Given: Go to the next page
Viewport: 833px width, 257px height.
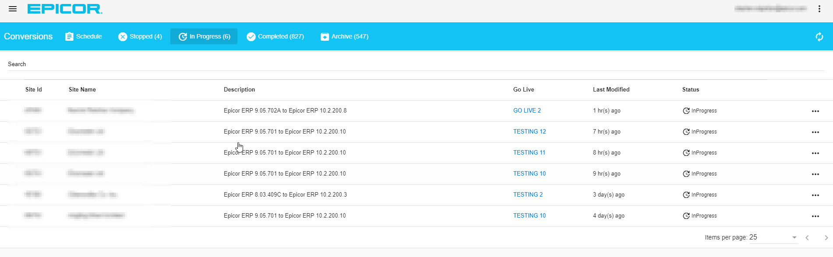Looking at the screenshot, I should click(826, 238).
